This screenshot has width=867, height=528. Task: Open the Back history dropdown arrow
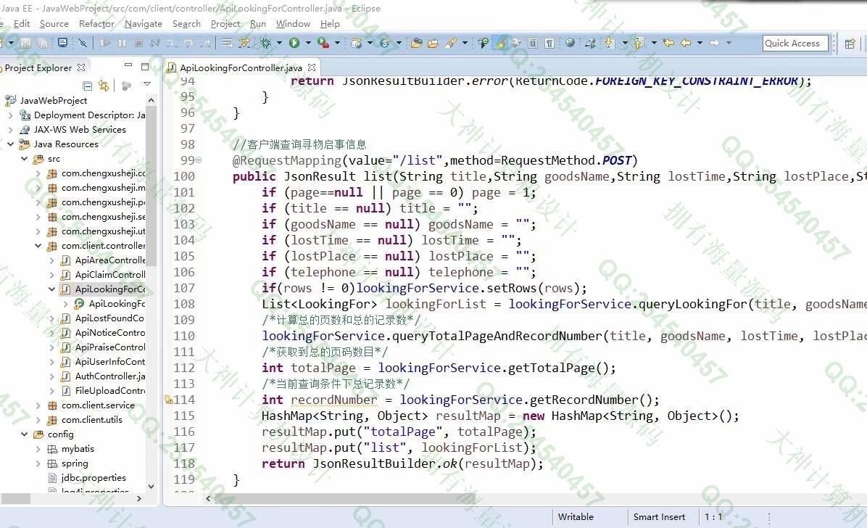[700, 44]
